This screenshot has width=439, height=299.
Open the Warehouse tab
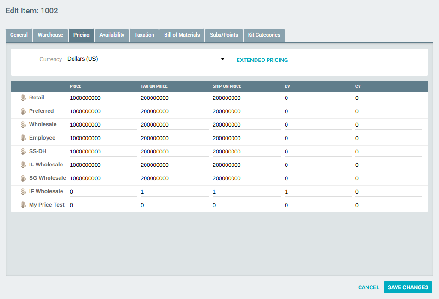tap(50, 35)
